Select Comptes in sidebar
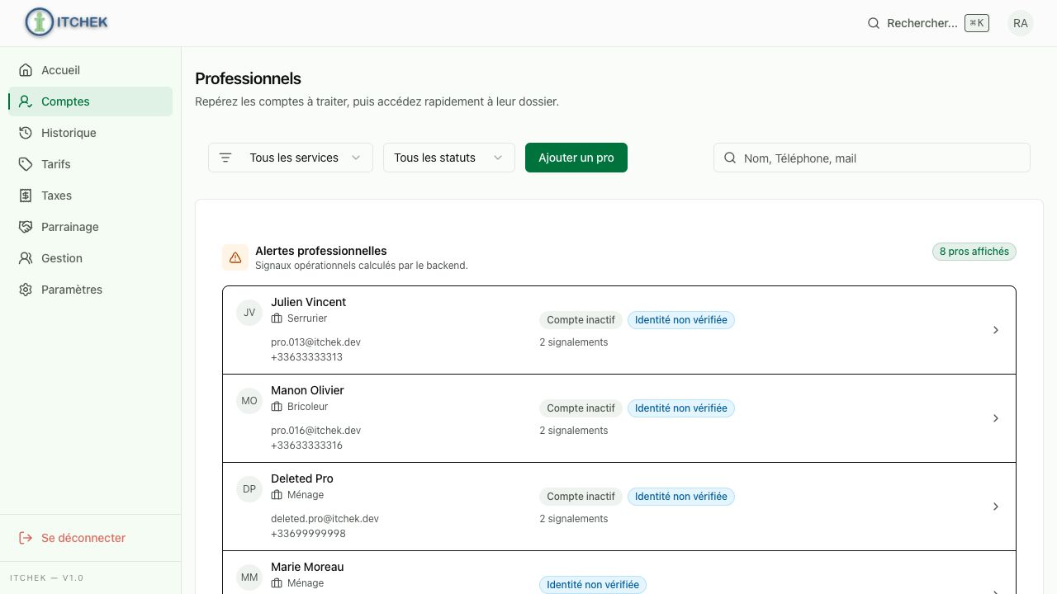Screen dimensions: 1057x594 click(x=91, y=101)
